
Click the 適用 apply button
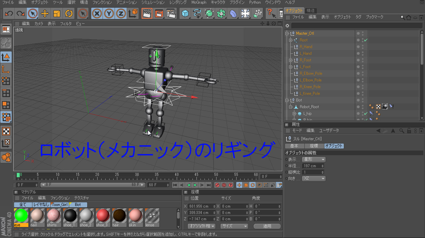tap(267, 226)
